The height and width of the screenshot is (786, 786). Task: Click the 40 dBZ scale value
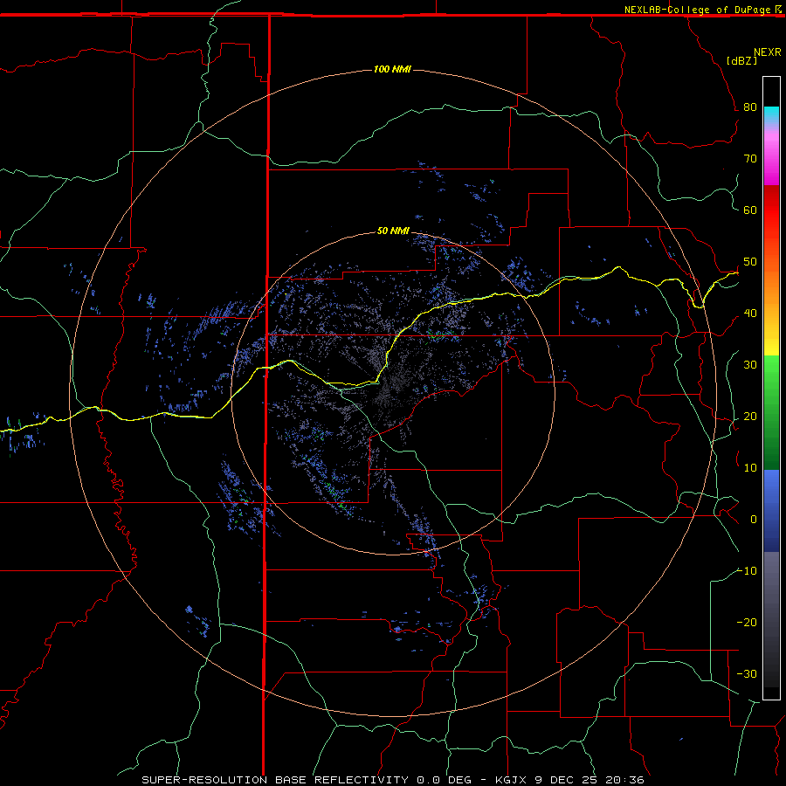(750, 314)
